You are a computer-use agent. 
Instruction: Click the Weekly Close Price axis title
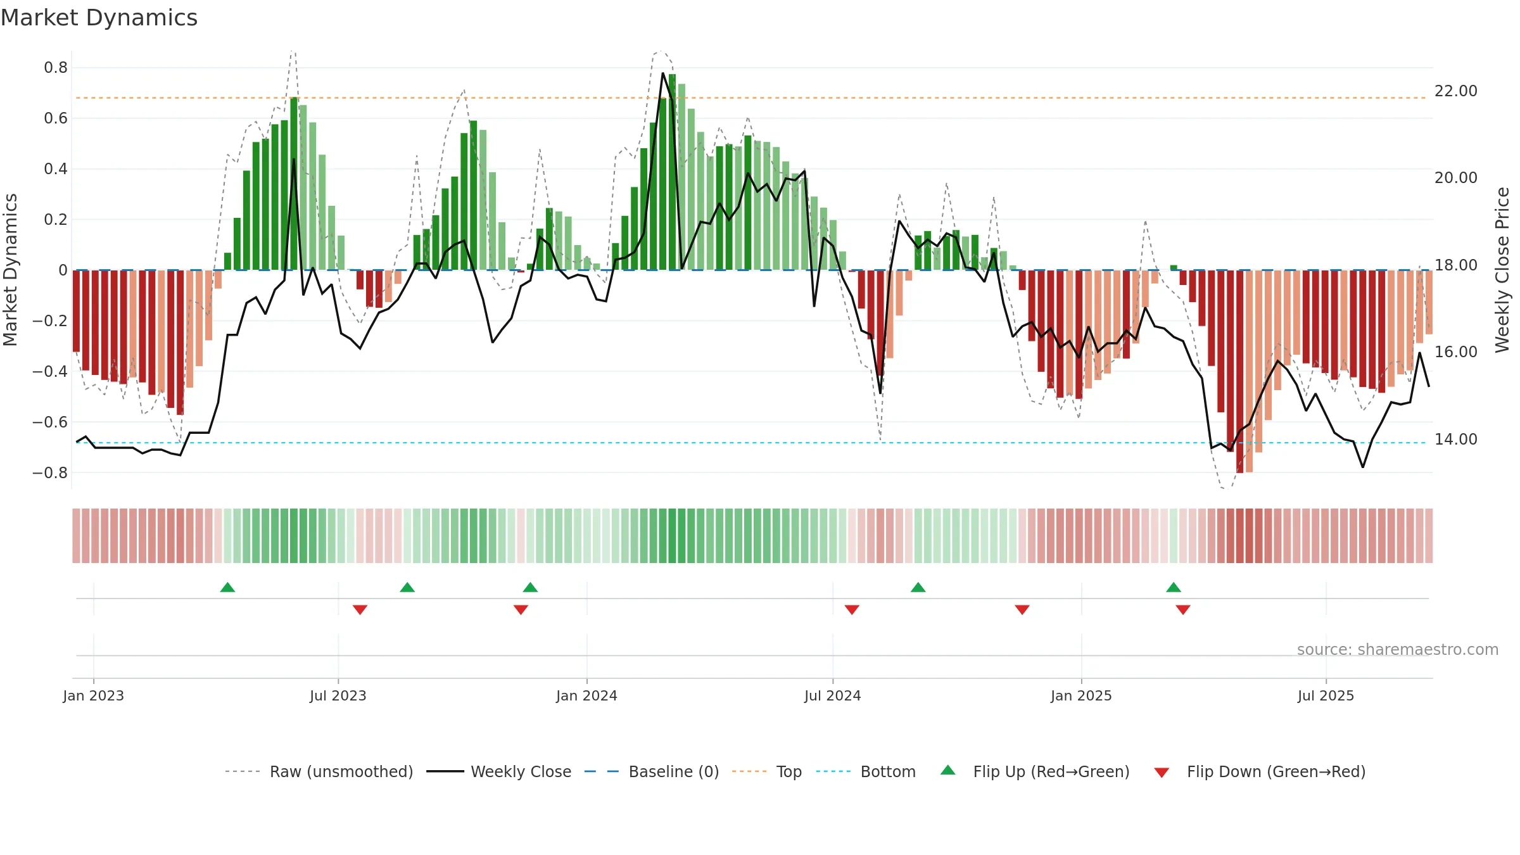(1502, 270)
